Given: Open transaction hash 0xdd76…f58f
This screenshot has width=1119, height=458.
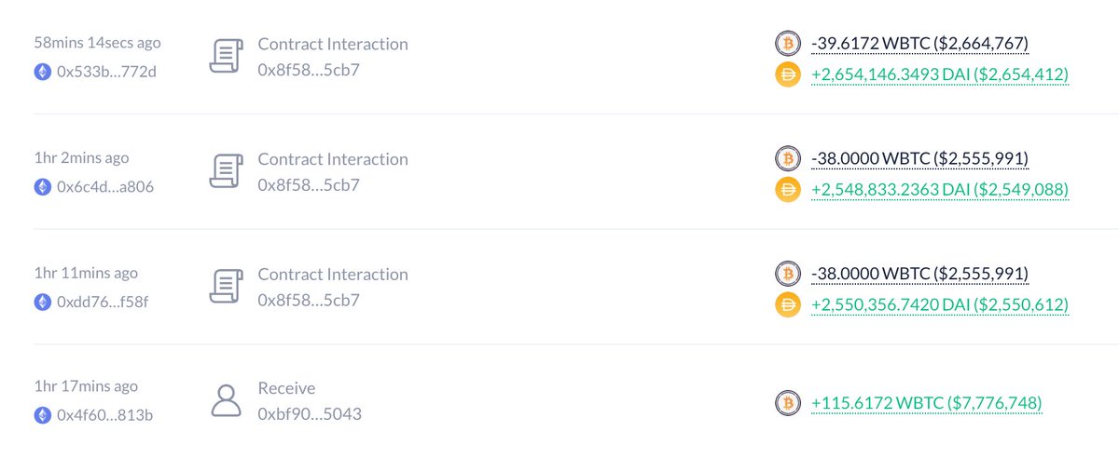Looking at the screenshot, I should (104, 302).
